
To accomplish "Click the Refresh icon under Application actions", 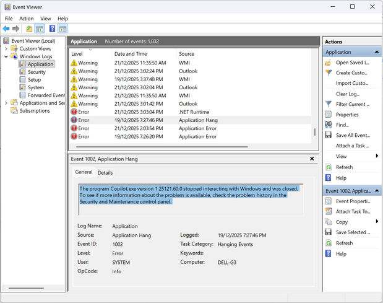I will click(x=329, y=167).
